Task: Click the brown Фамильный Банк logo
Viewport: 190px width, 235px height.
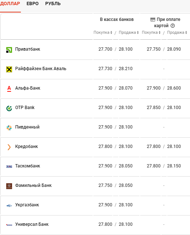Action: [x=9, y=186]
